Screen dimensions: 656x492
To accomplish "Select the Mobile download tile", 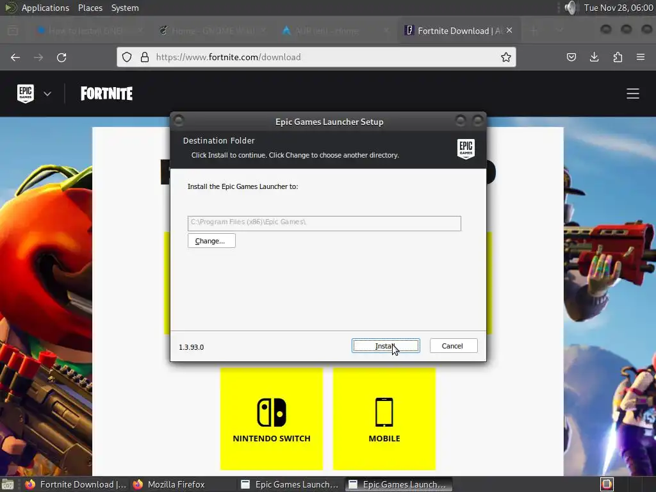I will pyautogui.click(x=384, y=419).
